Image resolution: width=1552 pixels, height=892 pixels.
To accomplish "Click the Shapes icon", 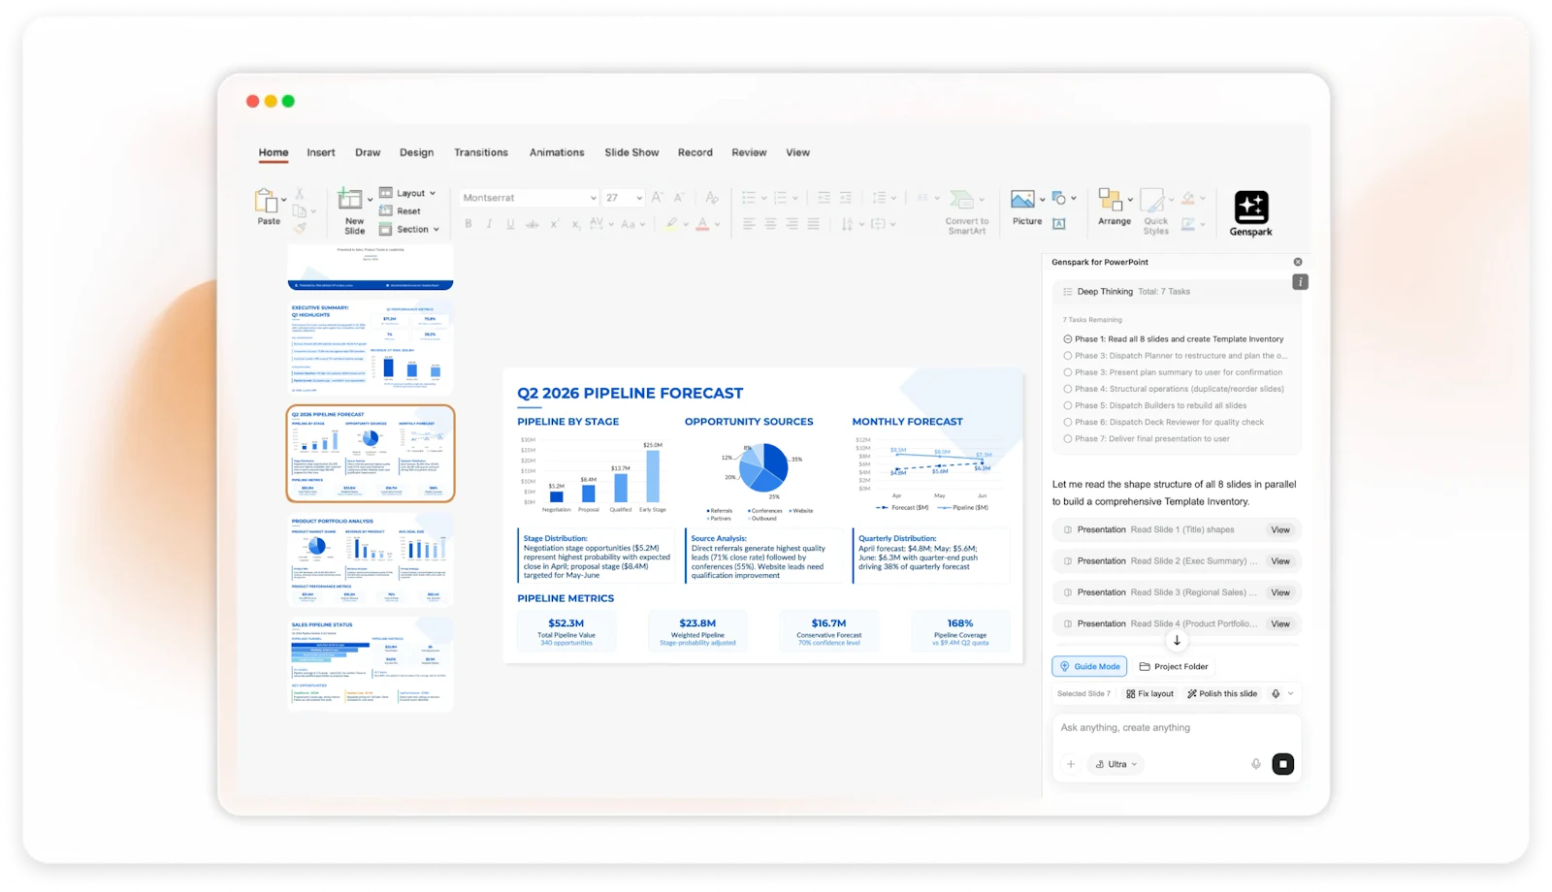I will (1059, 198).
